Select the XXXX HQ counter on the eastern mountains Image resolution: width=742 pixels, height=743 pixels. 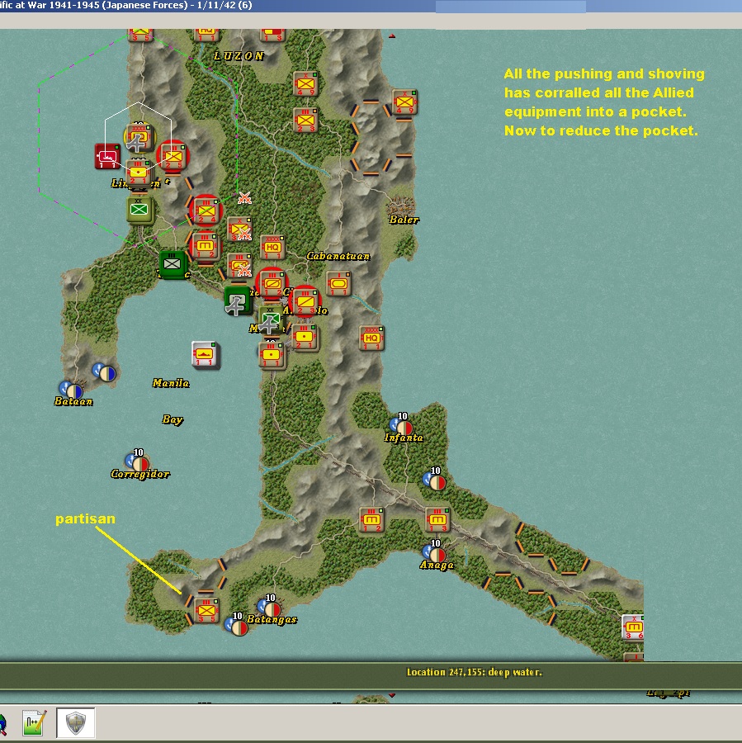pyautogui.click(x=371, y=338)
